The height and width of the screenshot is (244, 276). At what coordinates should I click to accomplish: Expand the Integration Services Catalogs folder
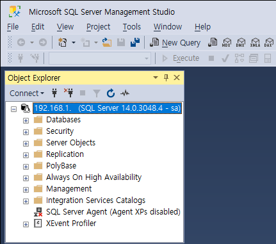tap(26, 201)
